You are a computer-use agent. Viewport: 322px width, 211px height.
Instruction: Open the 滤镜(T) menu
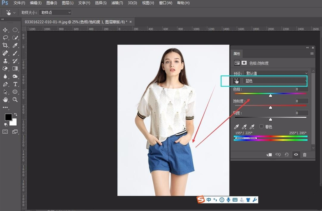(117, 3)
